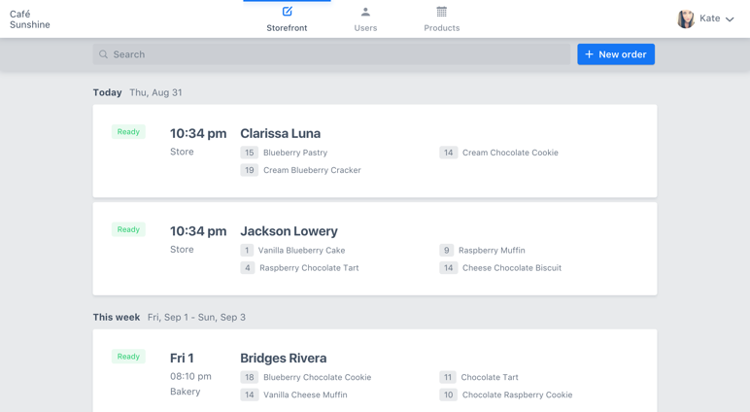Switch to the Storefront tab
This screenshot has height=412, width=750.
point(287,27)
